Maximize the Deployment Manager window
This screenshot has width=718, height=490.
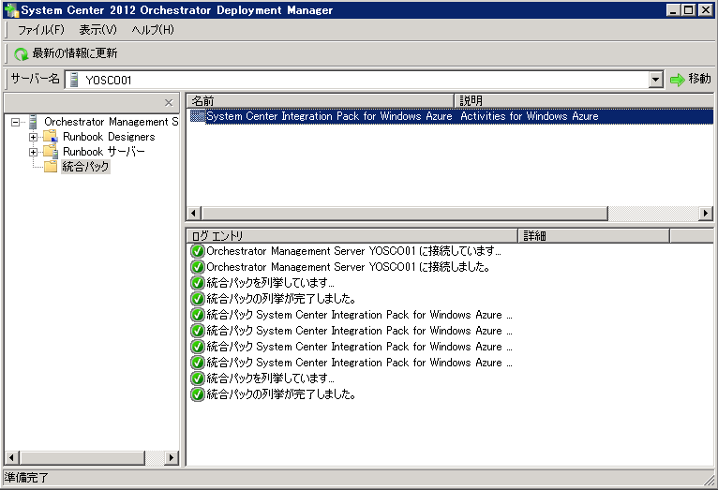pyautogui.click(x=688, y=9)
